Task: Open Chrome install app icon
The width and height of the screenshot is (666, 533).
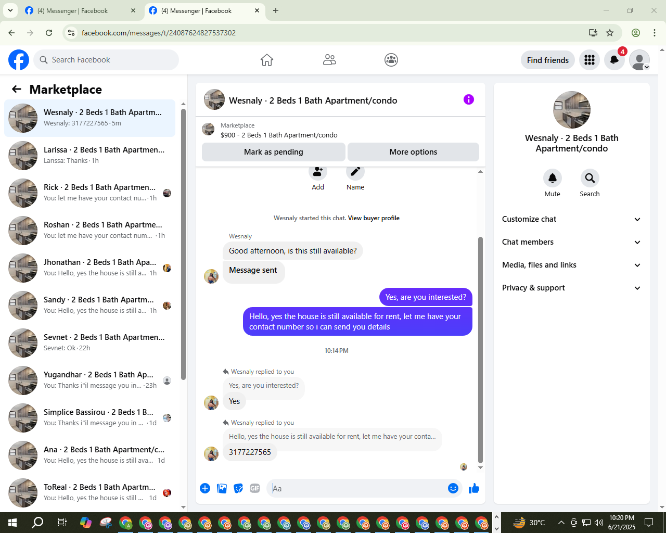Action: pos(593,33)
